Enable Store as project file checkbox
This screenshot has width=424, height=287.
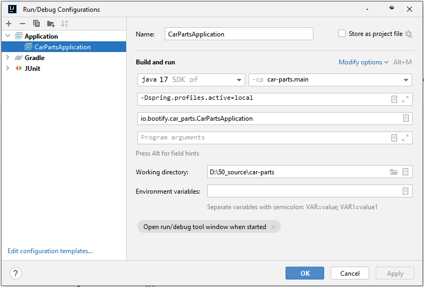click(x=342, y=33)
